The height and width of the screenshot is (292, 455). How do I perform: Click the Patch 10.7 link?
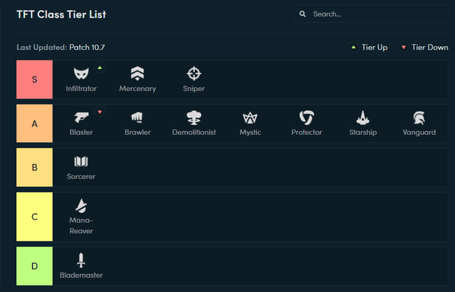pyautogui.click(x=87, y=48)
